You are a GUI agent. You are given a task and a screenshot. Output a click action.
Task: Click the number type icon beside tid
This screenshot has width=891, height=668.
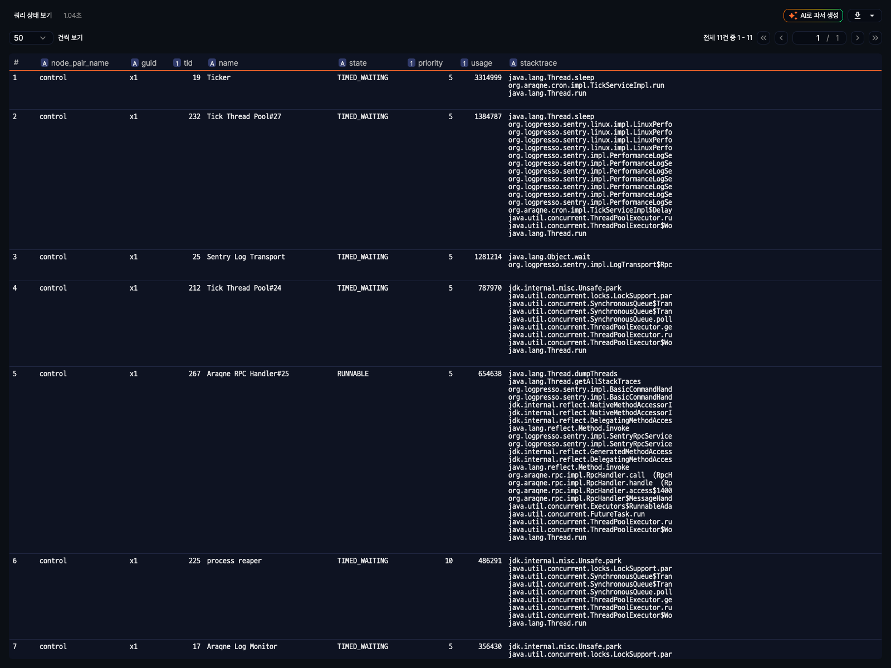(x=177, y=63)
